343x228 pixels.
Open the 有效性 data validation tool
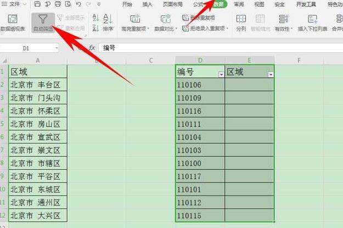point(284,23)
